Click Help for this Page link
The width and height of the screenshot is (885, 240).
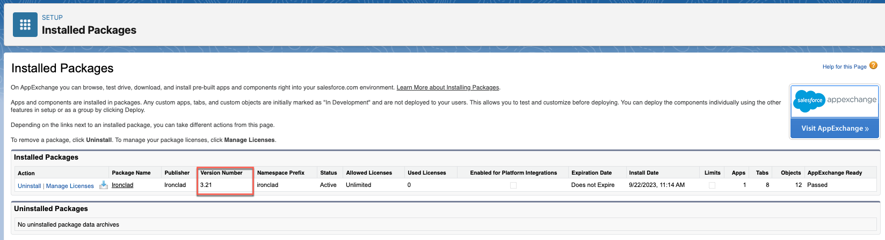click(844, 66)
